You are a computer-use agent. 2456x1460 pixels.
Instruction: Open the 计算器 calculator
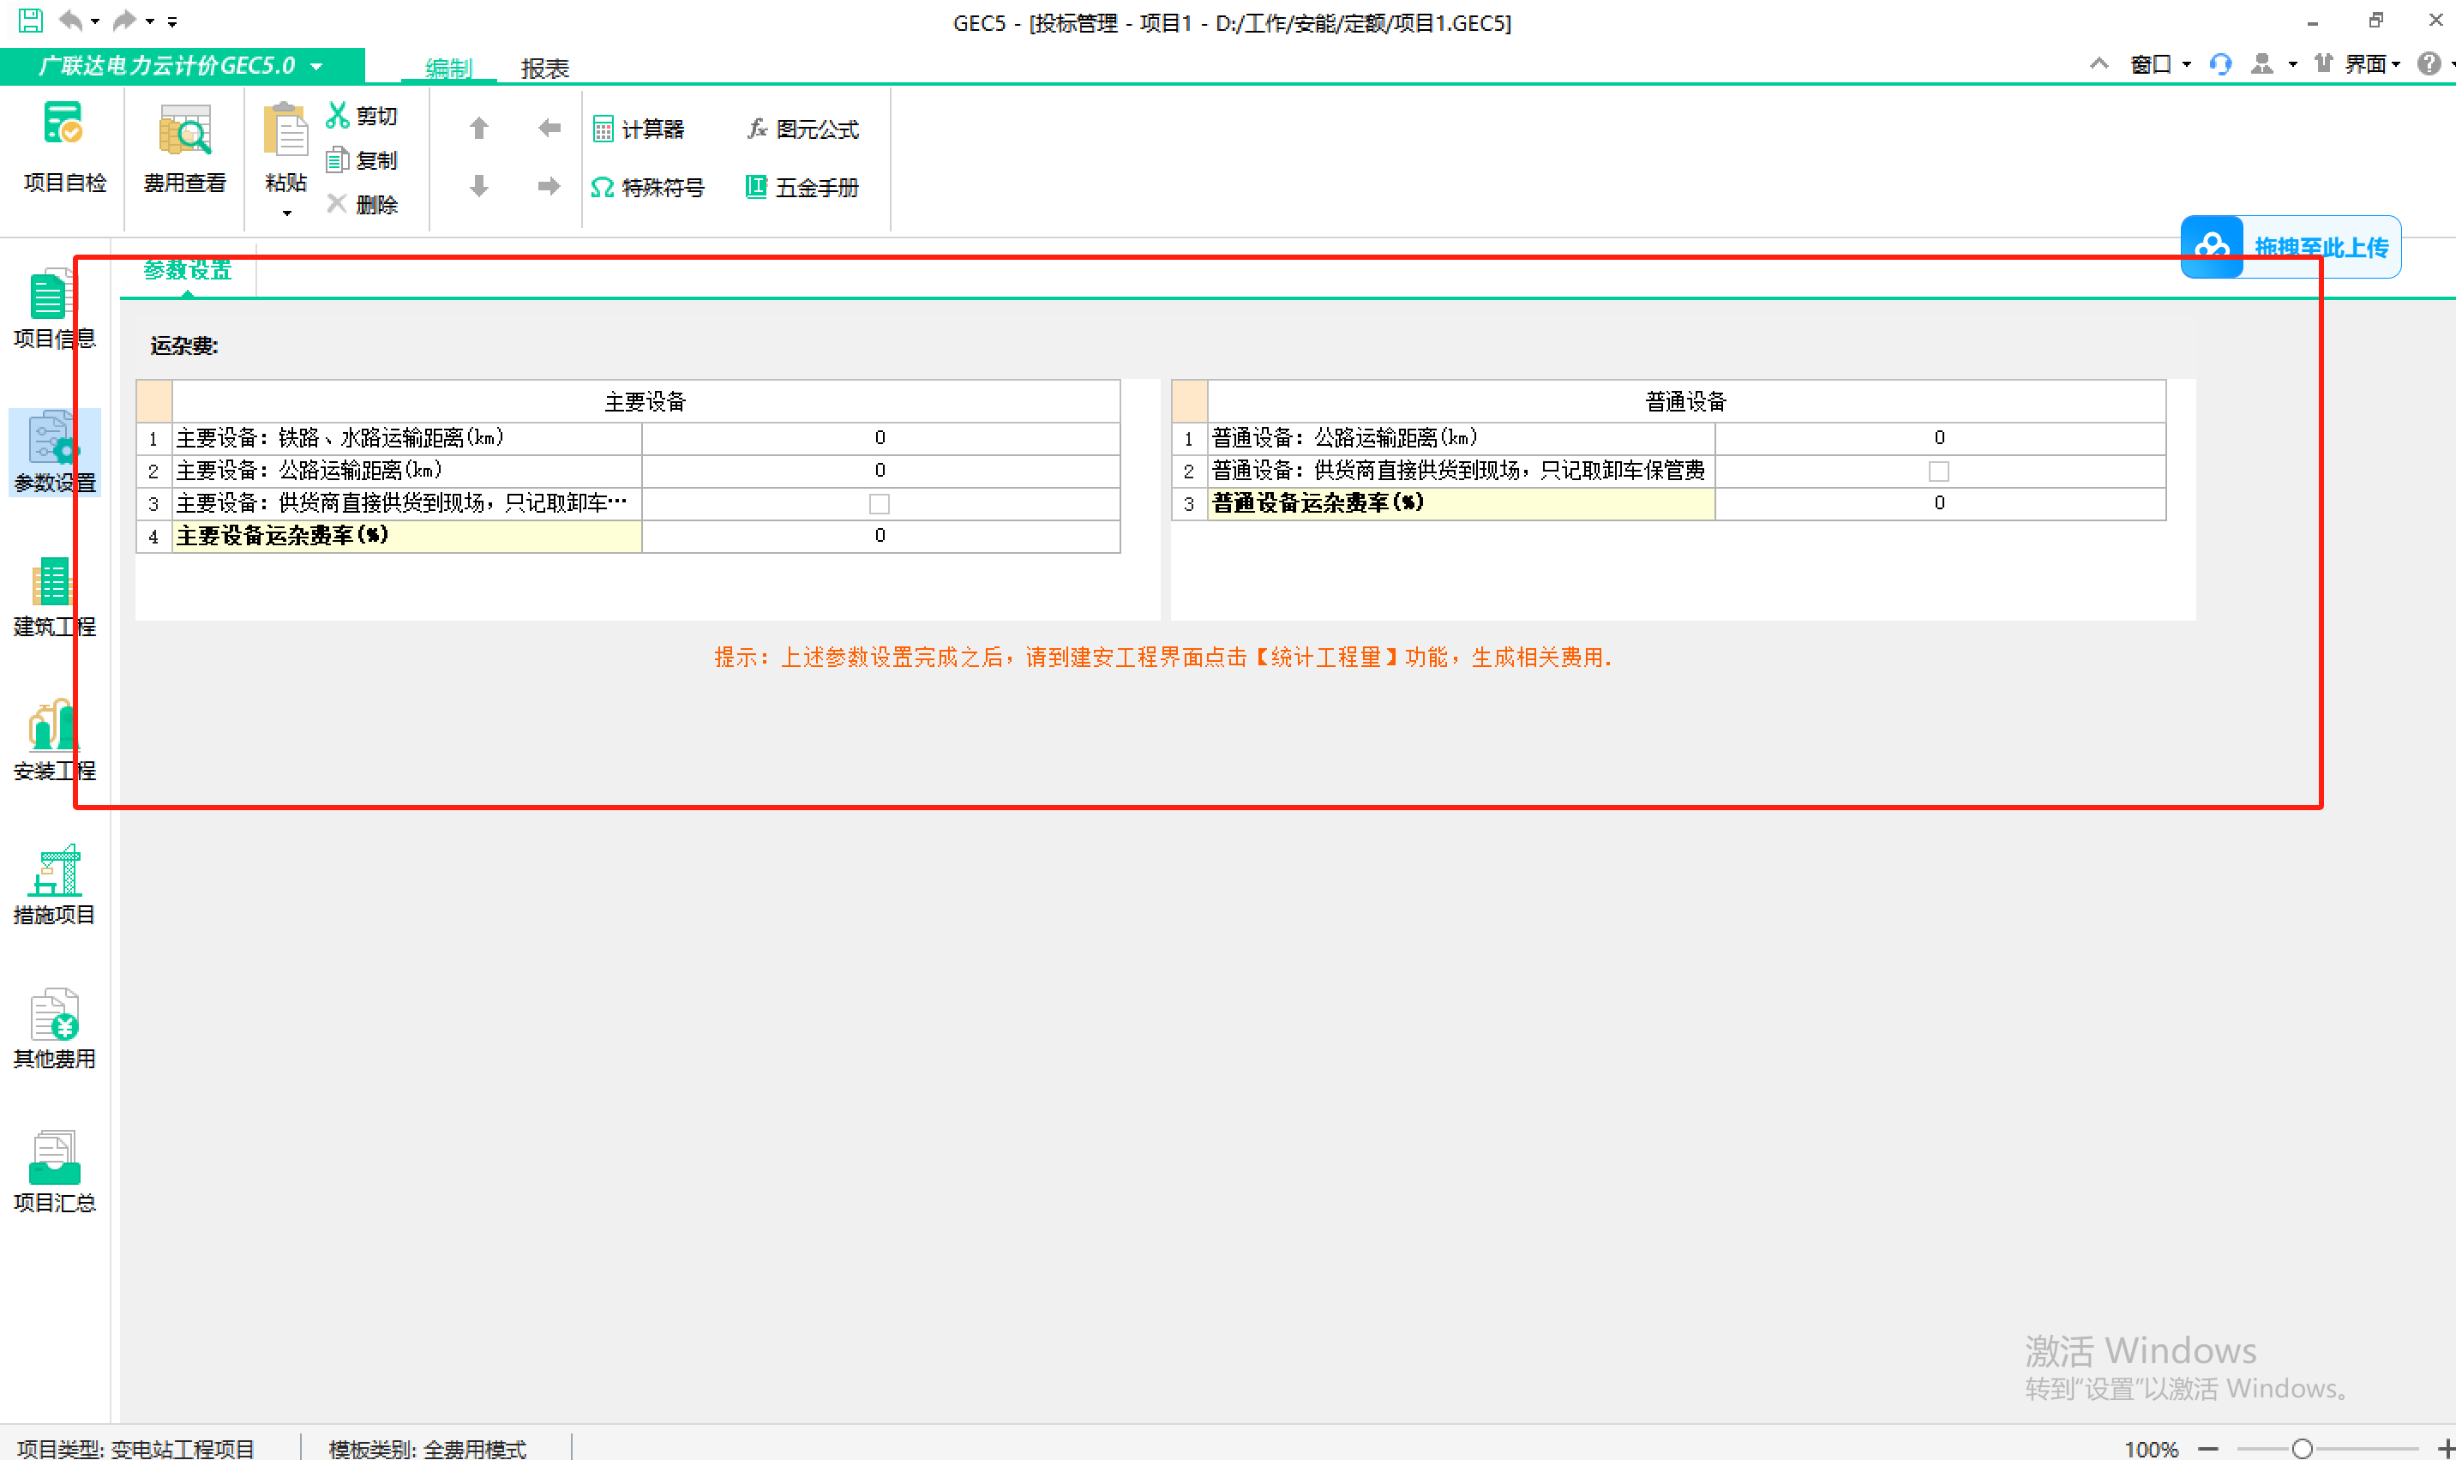639,129
